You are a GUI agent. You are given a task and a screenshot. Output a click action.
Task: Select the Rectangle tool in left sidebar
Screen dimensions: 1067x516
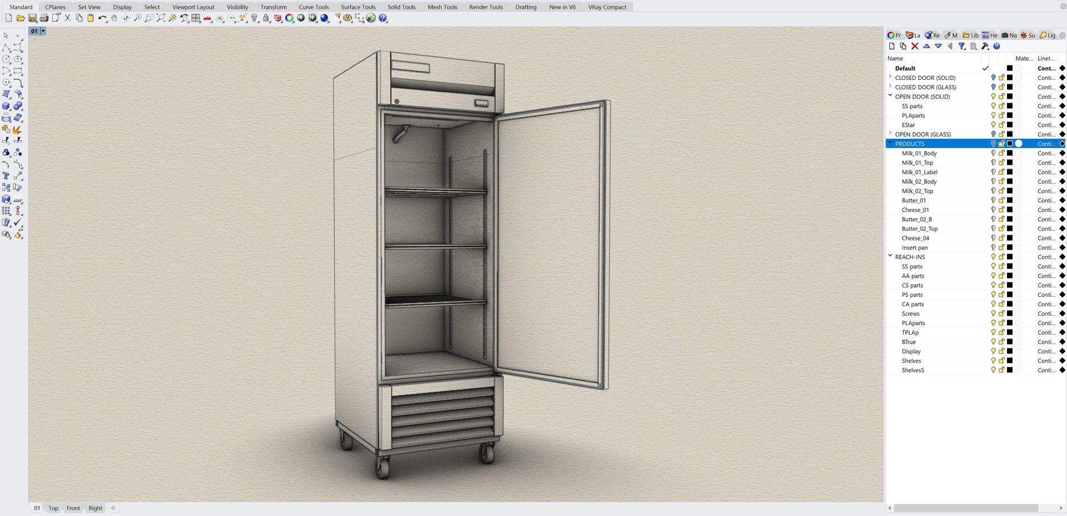(x=18, y=71)
